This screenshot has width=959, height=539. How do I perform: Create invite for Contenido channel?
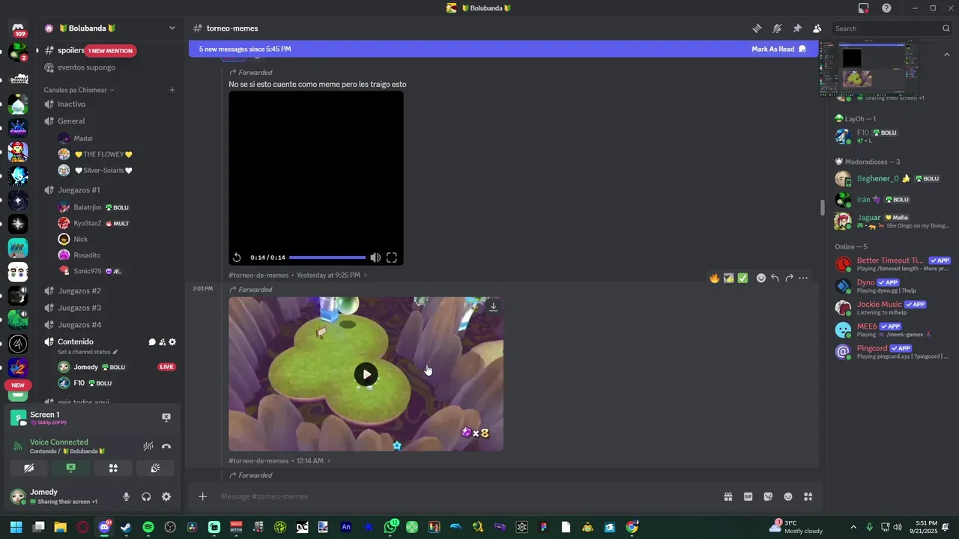(162, 342)
